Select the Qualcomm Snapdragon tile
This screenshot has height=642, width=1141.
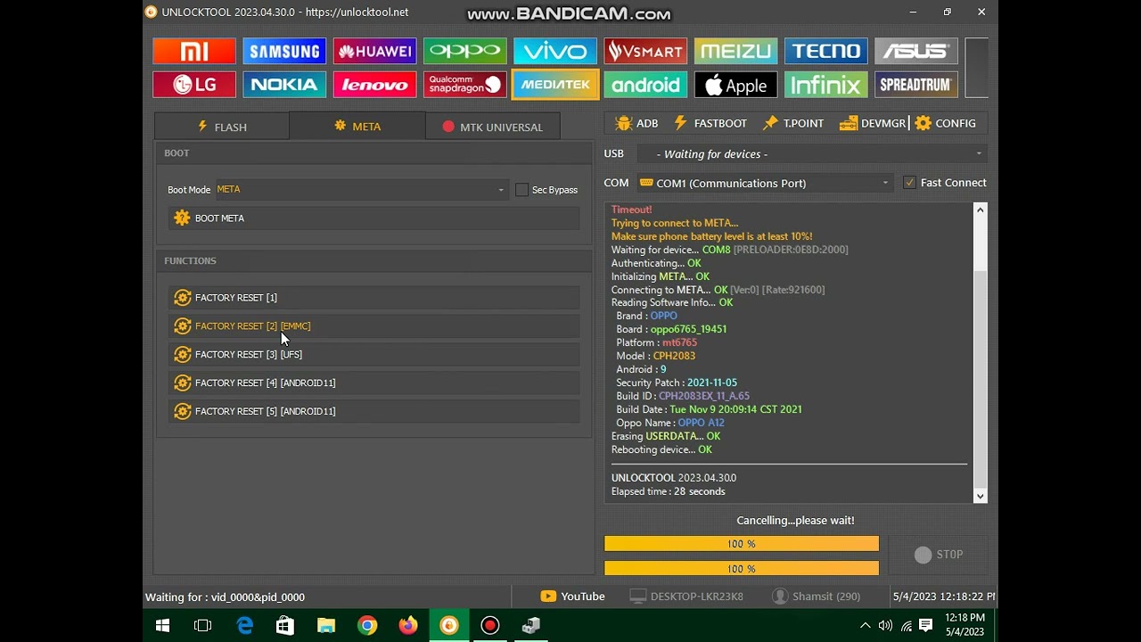(464, 85)
